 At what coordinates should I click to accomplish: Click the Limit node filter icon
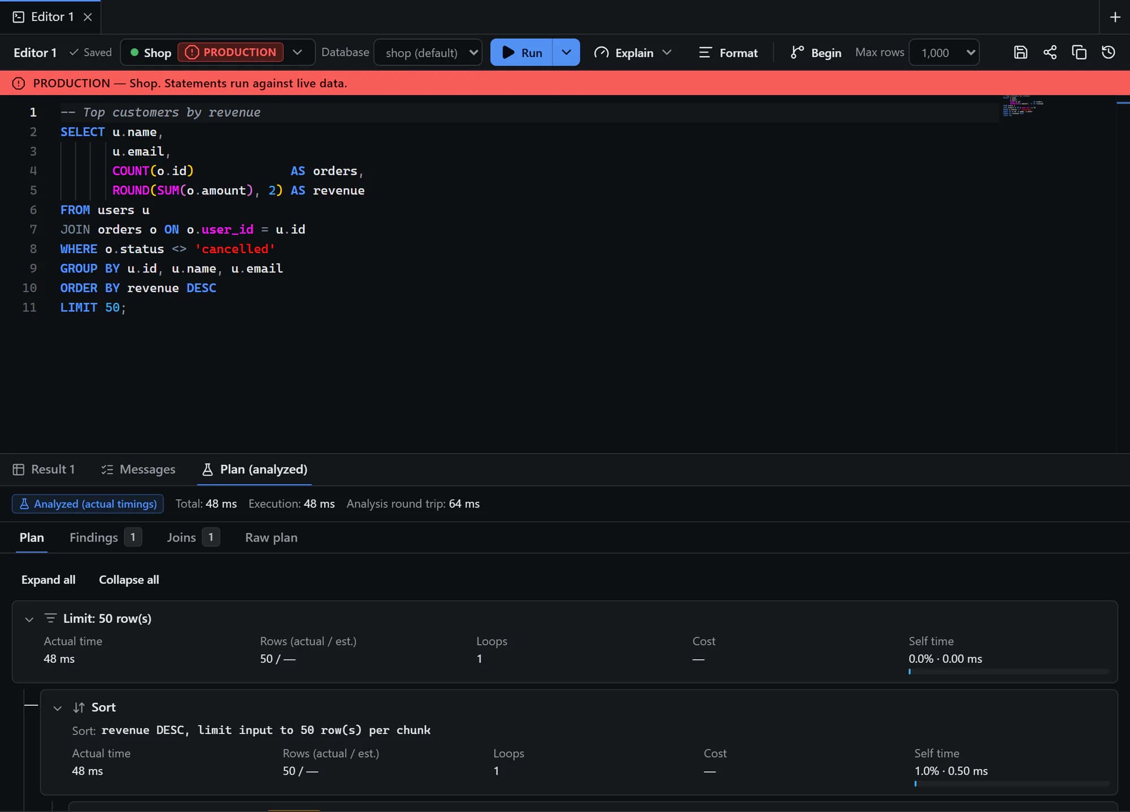(x=50, y=618)
